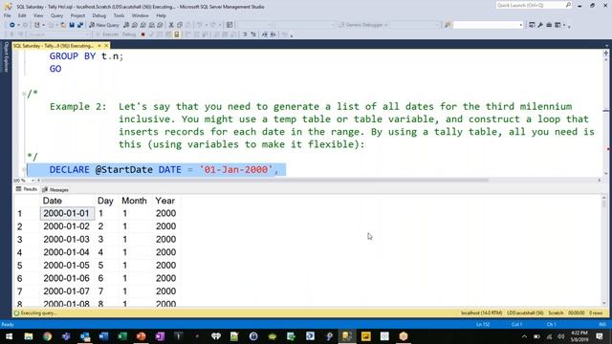Click the Registered Servers window icon
The width and height of the screenshot is (612, 344).
point(532,25)
